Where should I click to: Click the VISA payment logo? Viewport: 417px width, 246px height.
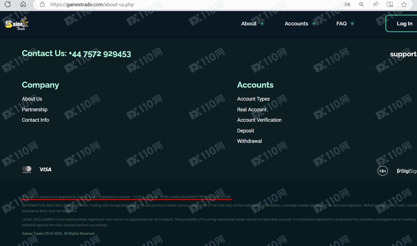[45, 169]
